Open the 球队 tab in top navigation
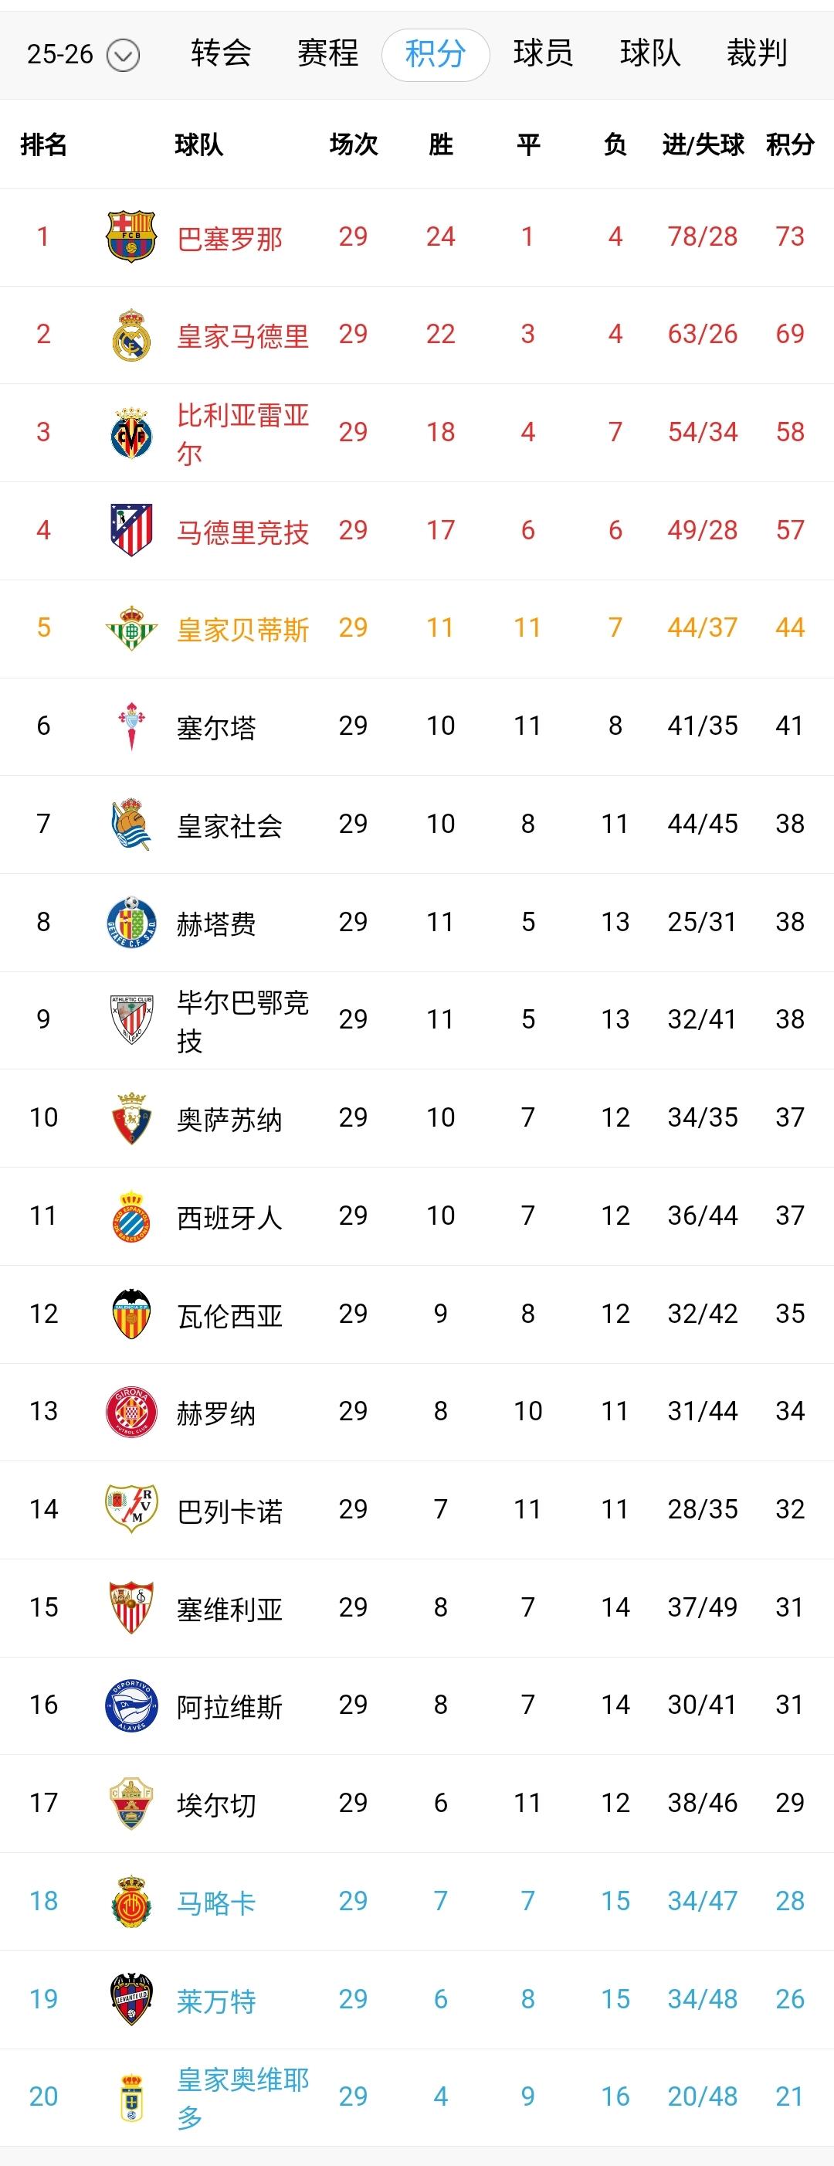The width and height of the screenshot is (834, 2166). [x=650, y=54]
